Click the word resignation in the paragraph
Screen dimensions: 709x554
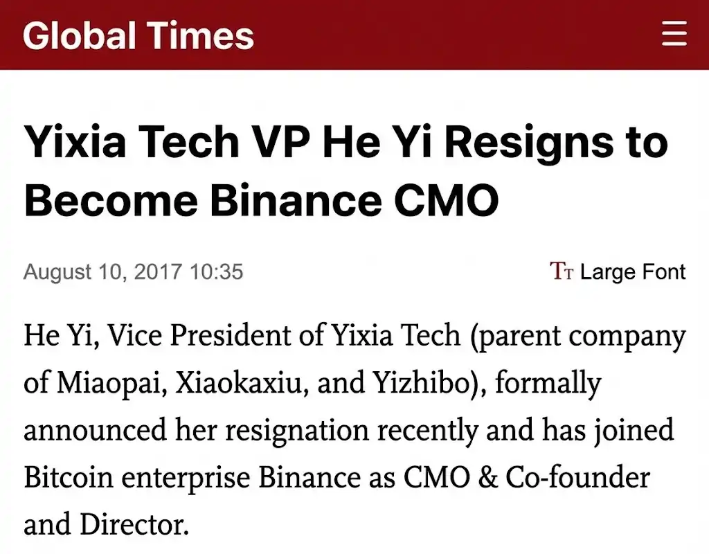[x=296, y=430]
